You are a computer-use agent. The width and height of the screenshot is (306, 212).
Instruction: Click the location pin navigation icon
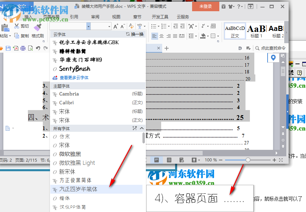click(x=273, y=58)
